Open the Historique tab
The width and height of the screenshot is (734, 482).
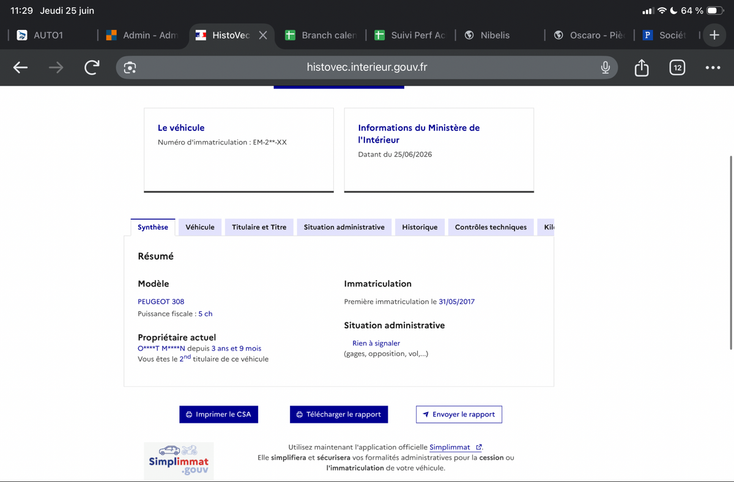(420, 227)
